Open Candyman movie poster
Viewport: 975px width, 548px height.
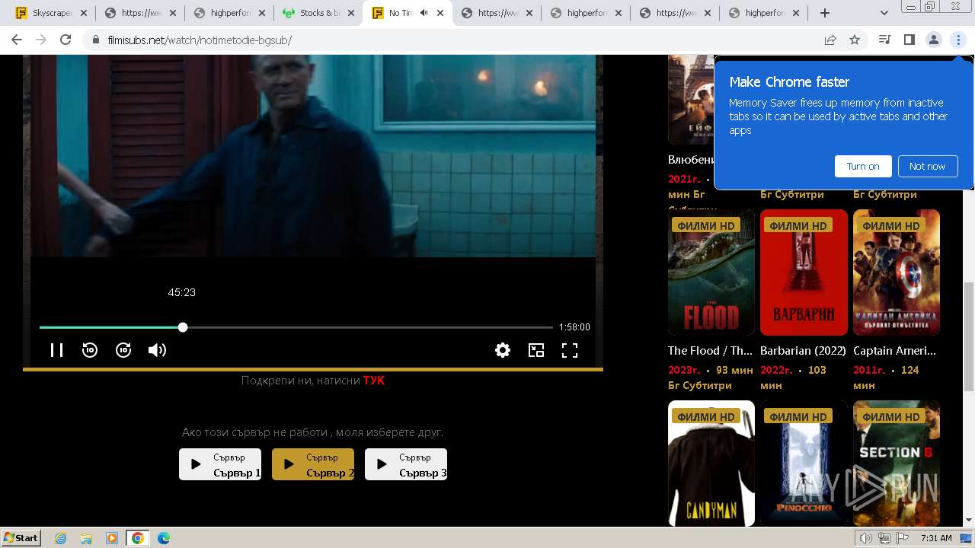click(711, 464)
